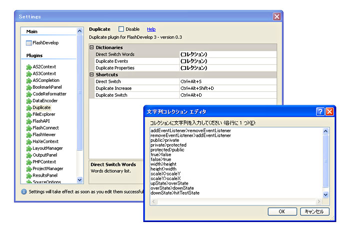The width and height of the screenshot is (349, 236).
Task: Click scroll down arrow in collection editor
Action: (326, 195)
